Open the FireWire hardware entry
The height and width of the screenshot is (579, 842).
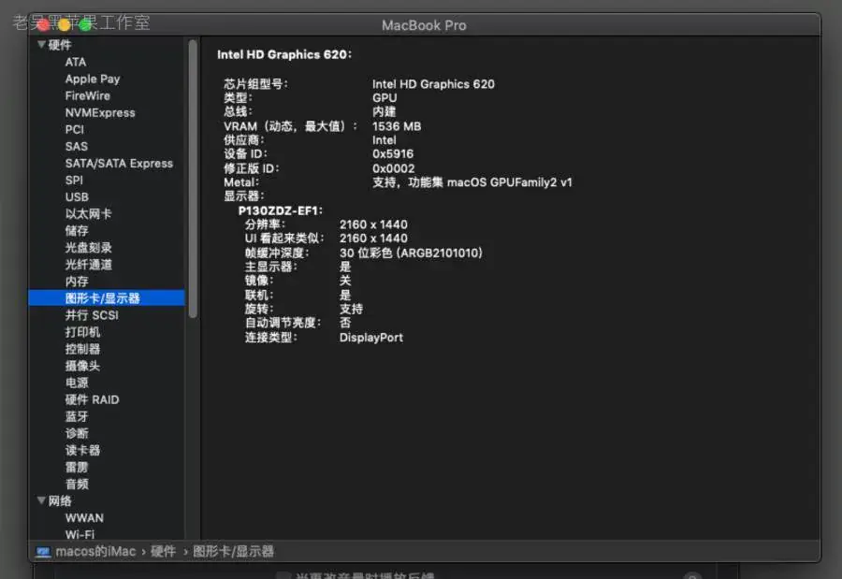tap(88, 95)
